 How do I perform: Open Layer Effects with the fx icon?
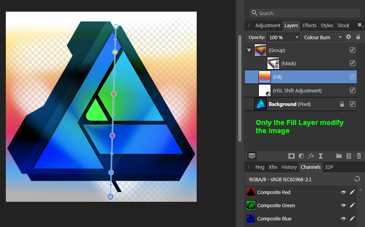[x=311, y=156]
